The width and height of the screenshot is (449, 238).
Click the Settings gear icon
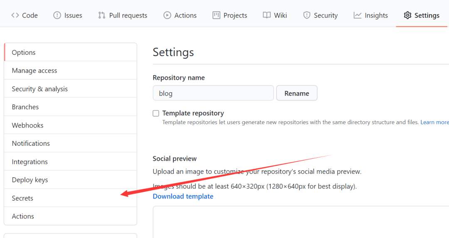407,15
